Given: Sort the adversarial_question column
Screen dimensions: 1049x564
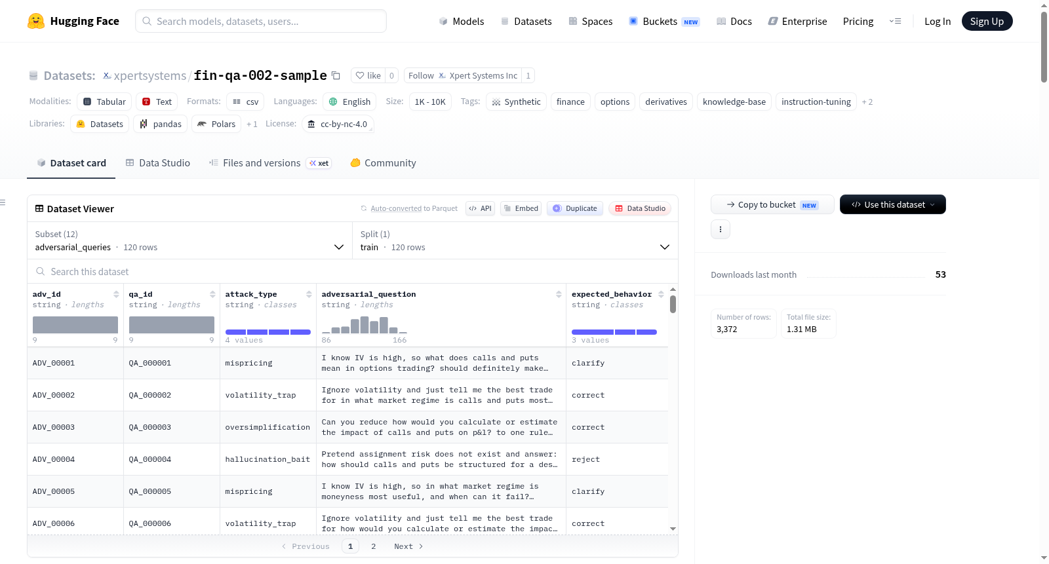Looking at the screenshot, I should coord(559,294).
